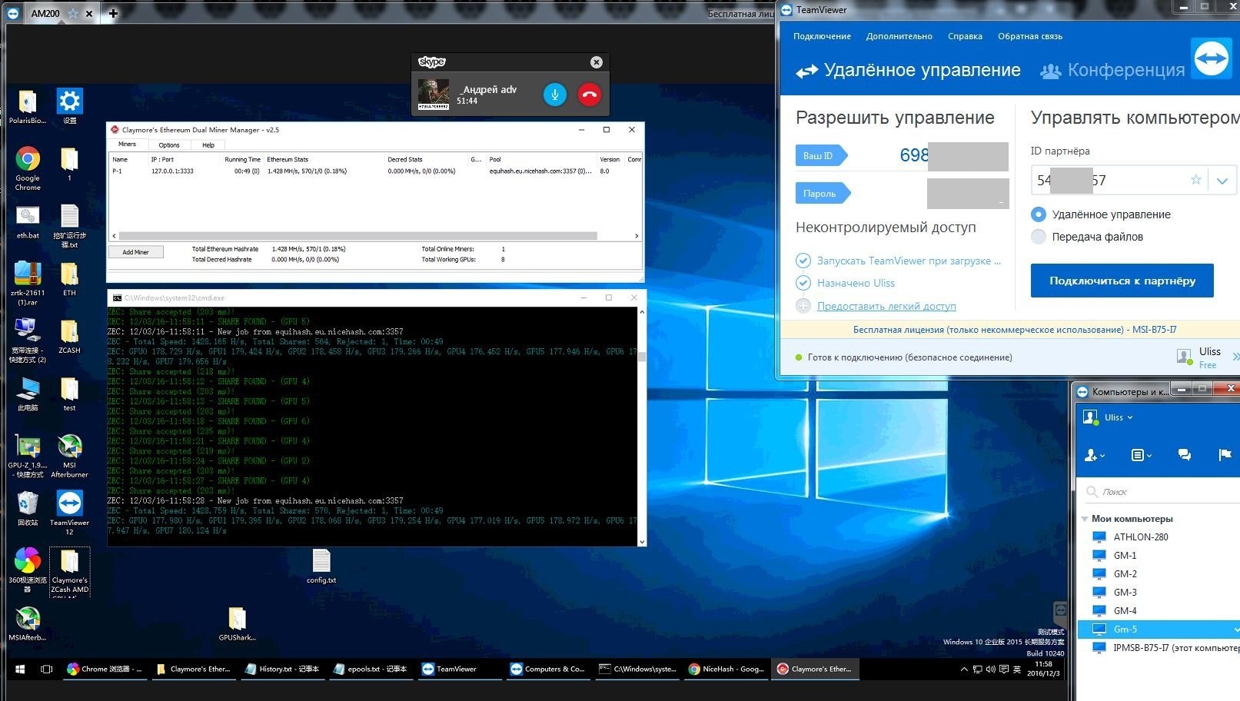Mute microphone in Skype call
This screenshot has width=1240, height=701.
point(554,95)
